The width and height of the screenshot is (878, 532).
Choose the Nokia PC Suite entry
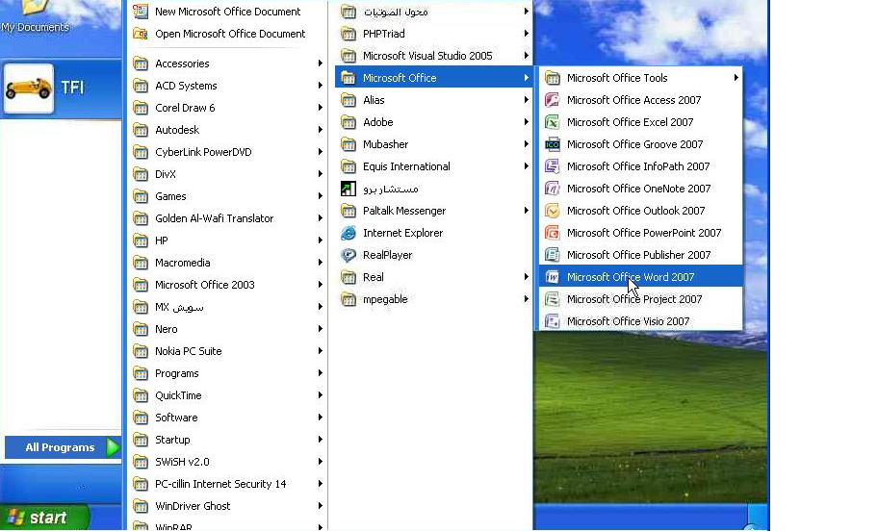[x=228, y=351]
